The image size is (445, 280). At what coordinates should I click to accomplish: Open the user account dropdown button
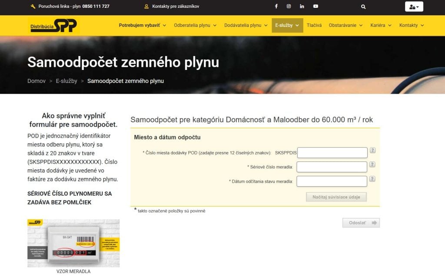coord(414,7)
